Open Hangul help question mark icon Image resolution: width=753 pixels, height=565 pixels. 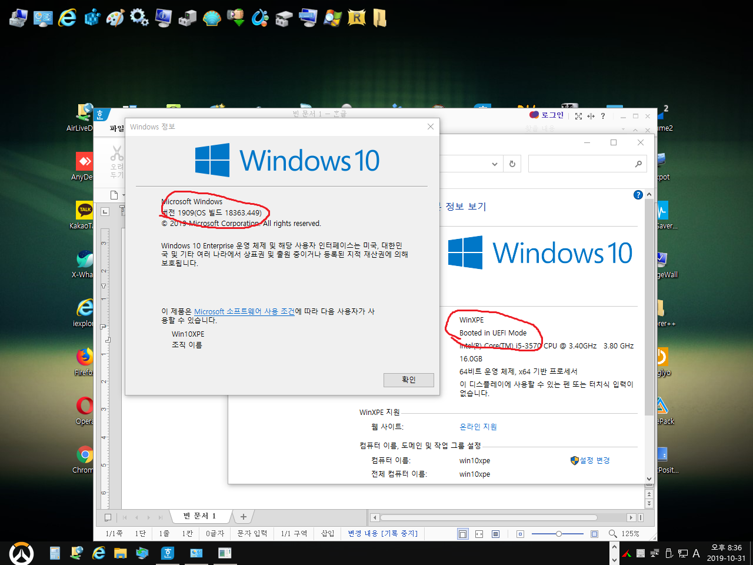[603, 116]
